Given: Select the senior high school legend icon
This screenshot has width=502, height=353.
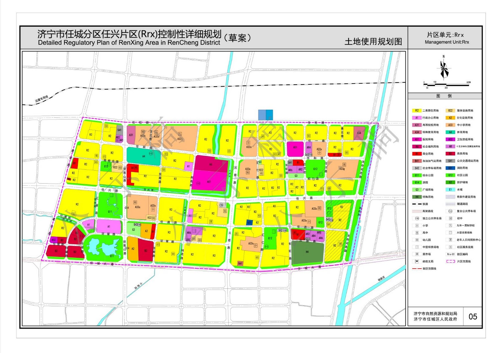Looking at the screenshot, I should 417,233.
